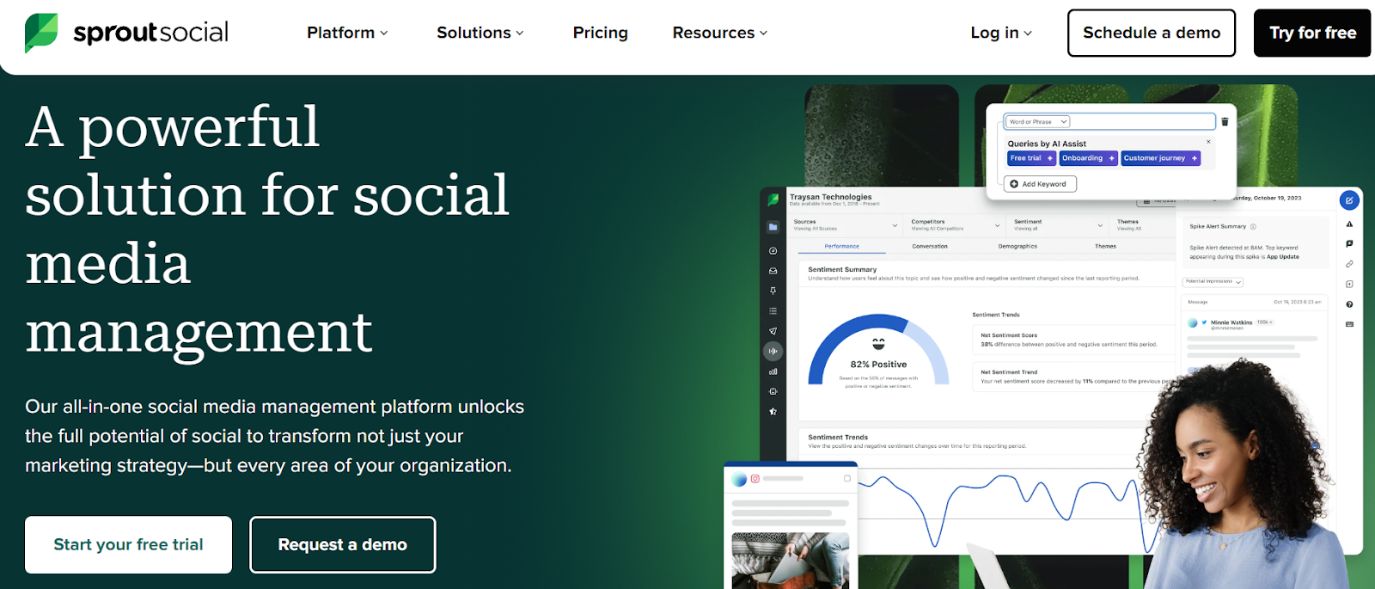Add the Customer journey query chip
This screenshot has width=1375, height=589.
coord(1160,158)
